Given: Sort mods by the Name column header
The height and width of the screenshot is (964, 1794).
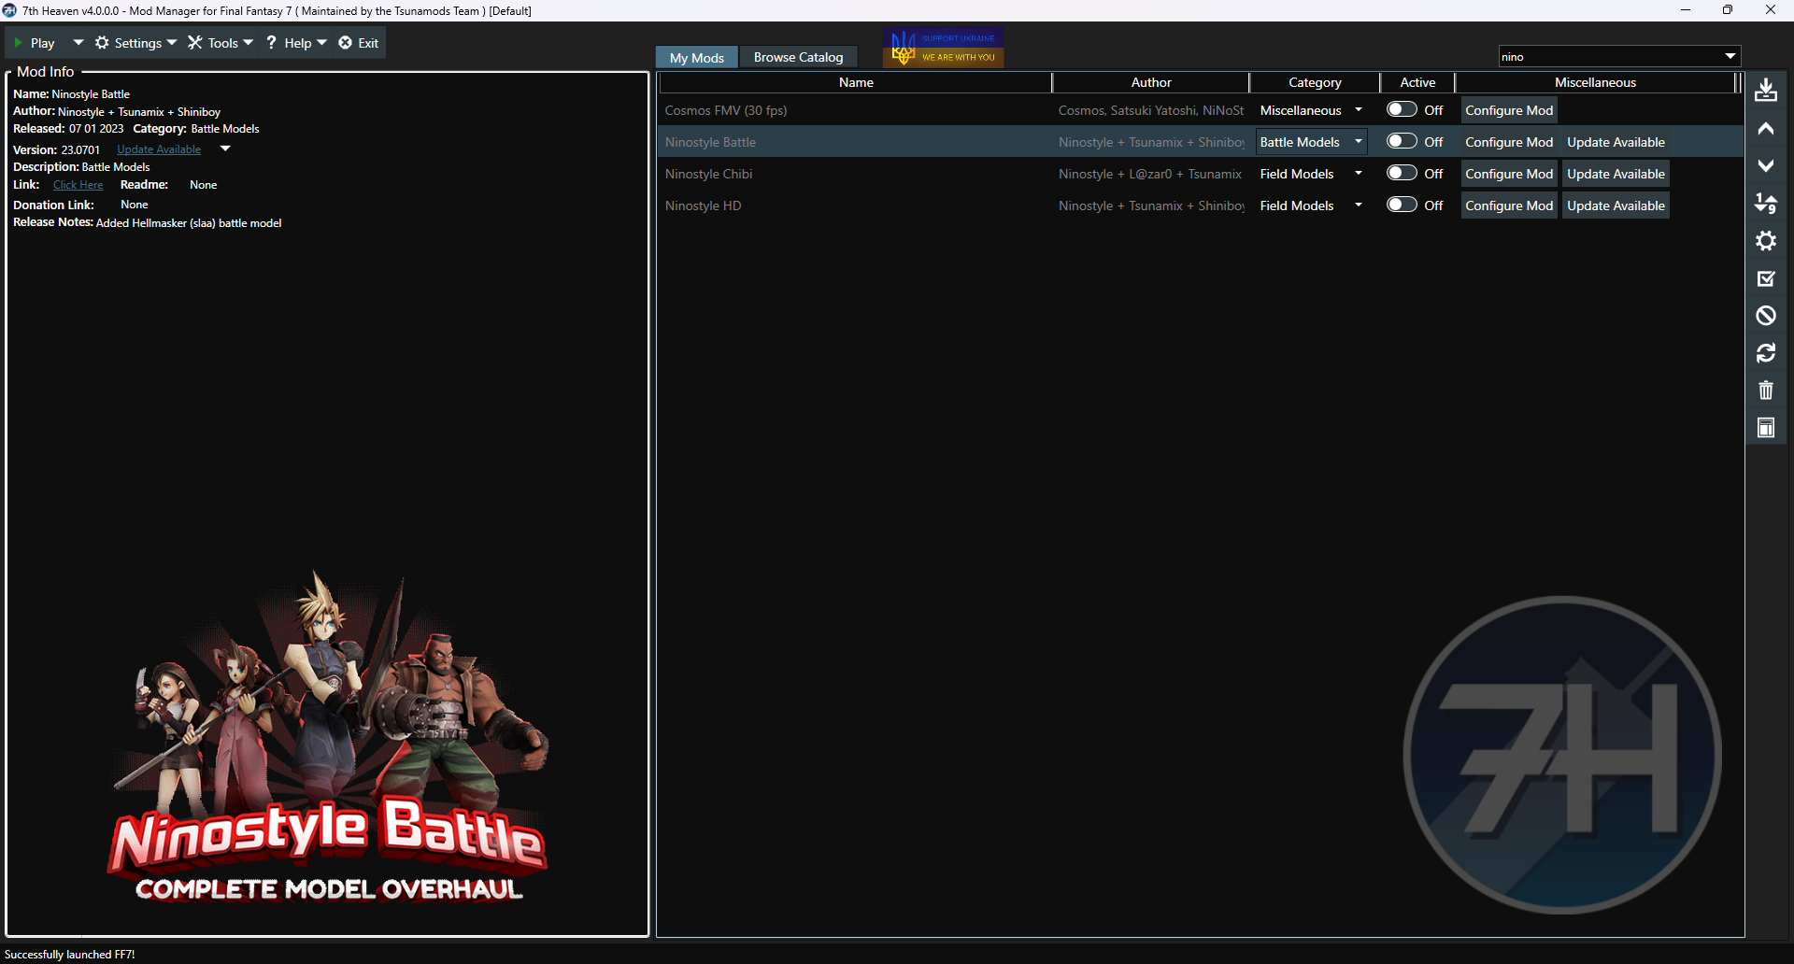Looking at the screenshot, I should 856,82.
